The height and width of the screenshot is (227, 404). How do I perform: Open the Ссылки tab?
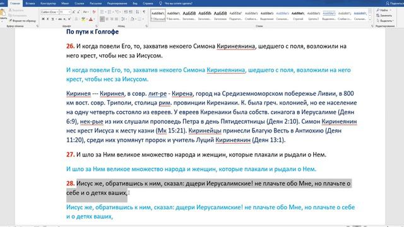[x=79, y=3]
